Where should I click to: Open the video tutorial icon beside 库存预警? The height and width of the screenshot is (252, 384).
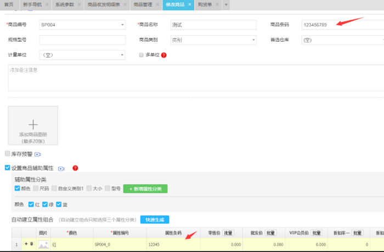click(x=38, y=155)
